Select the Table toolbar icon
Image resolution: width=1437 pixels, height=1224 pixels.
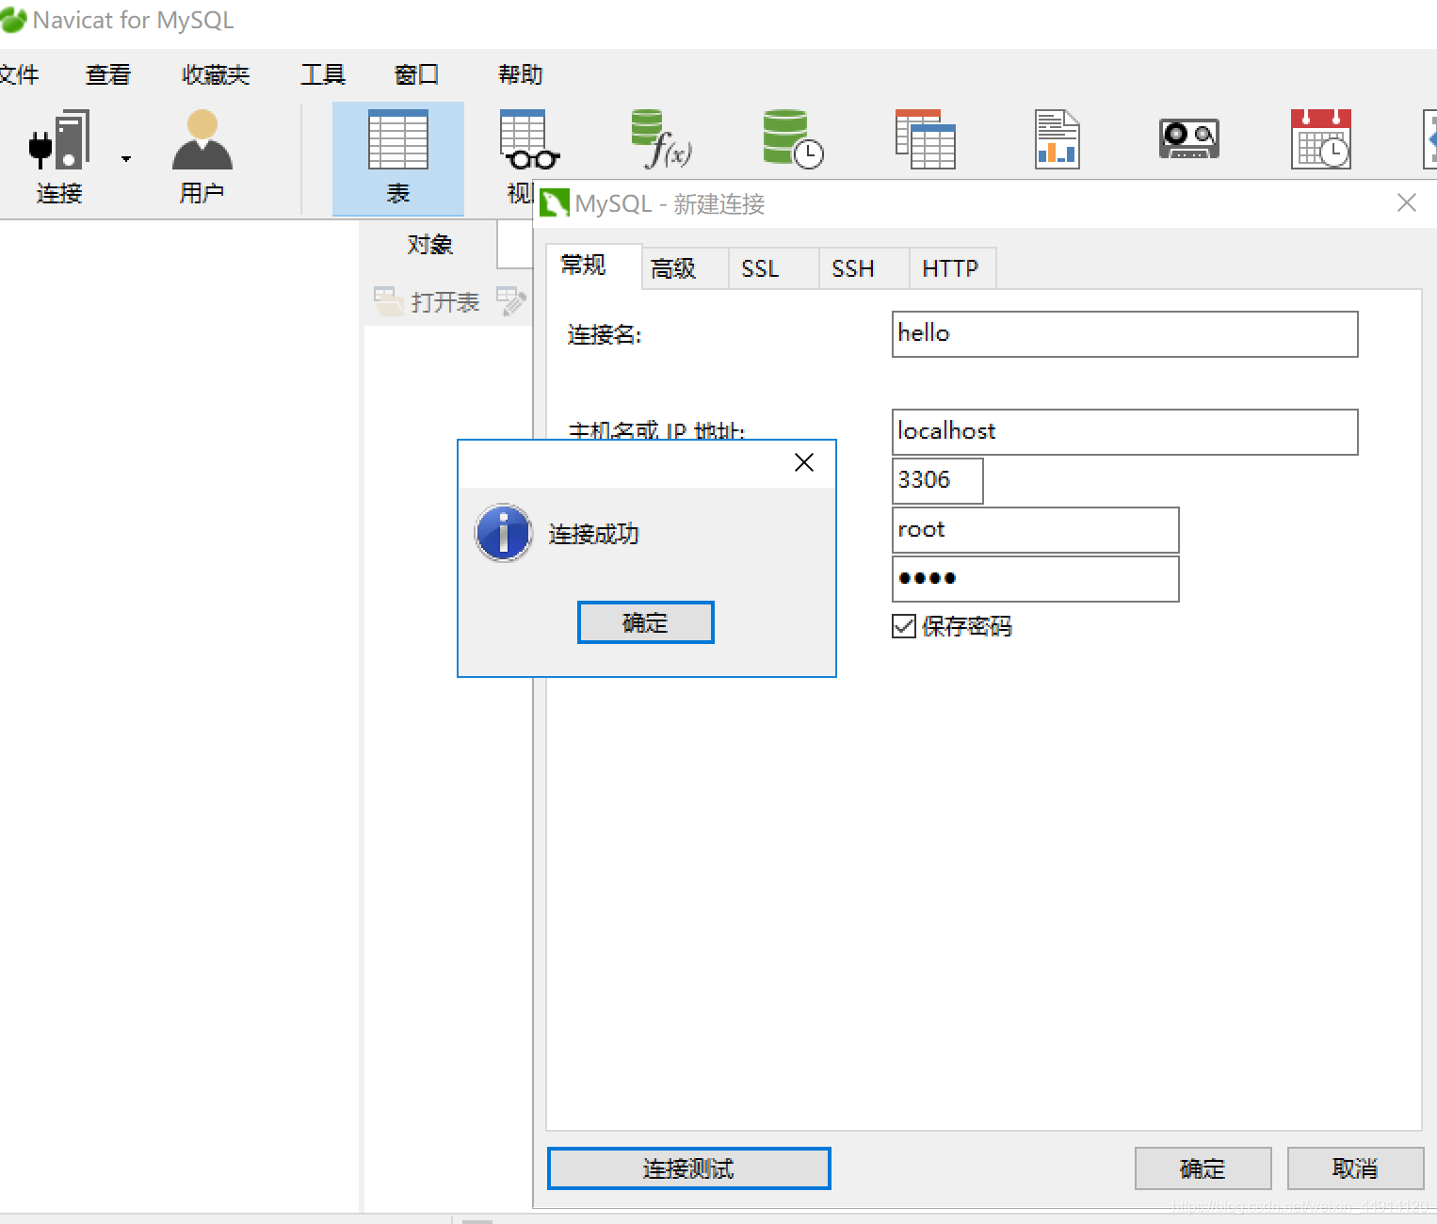tap(398, 139)
